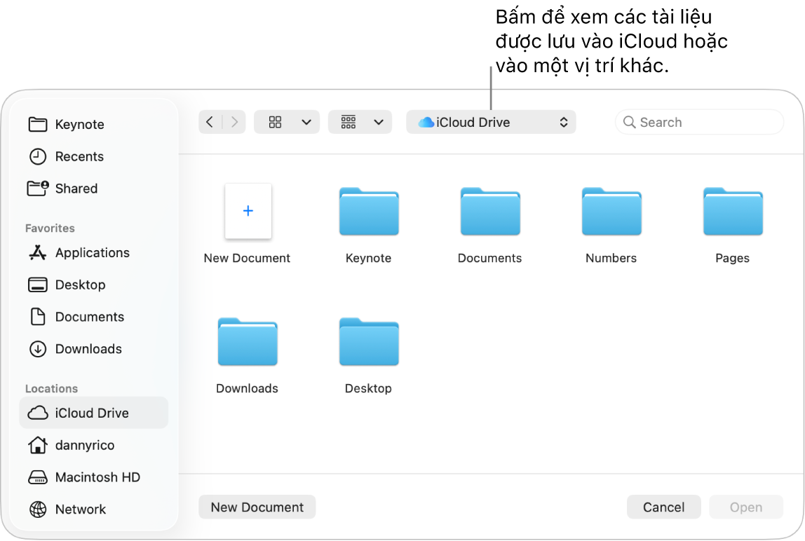Click the New Document plus tile
The height and width of the screenshot is (541, 805).
click(248, 211)
